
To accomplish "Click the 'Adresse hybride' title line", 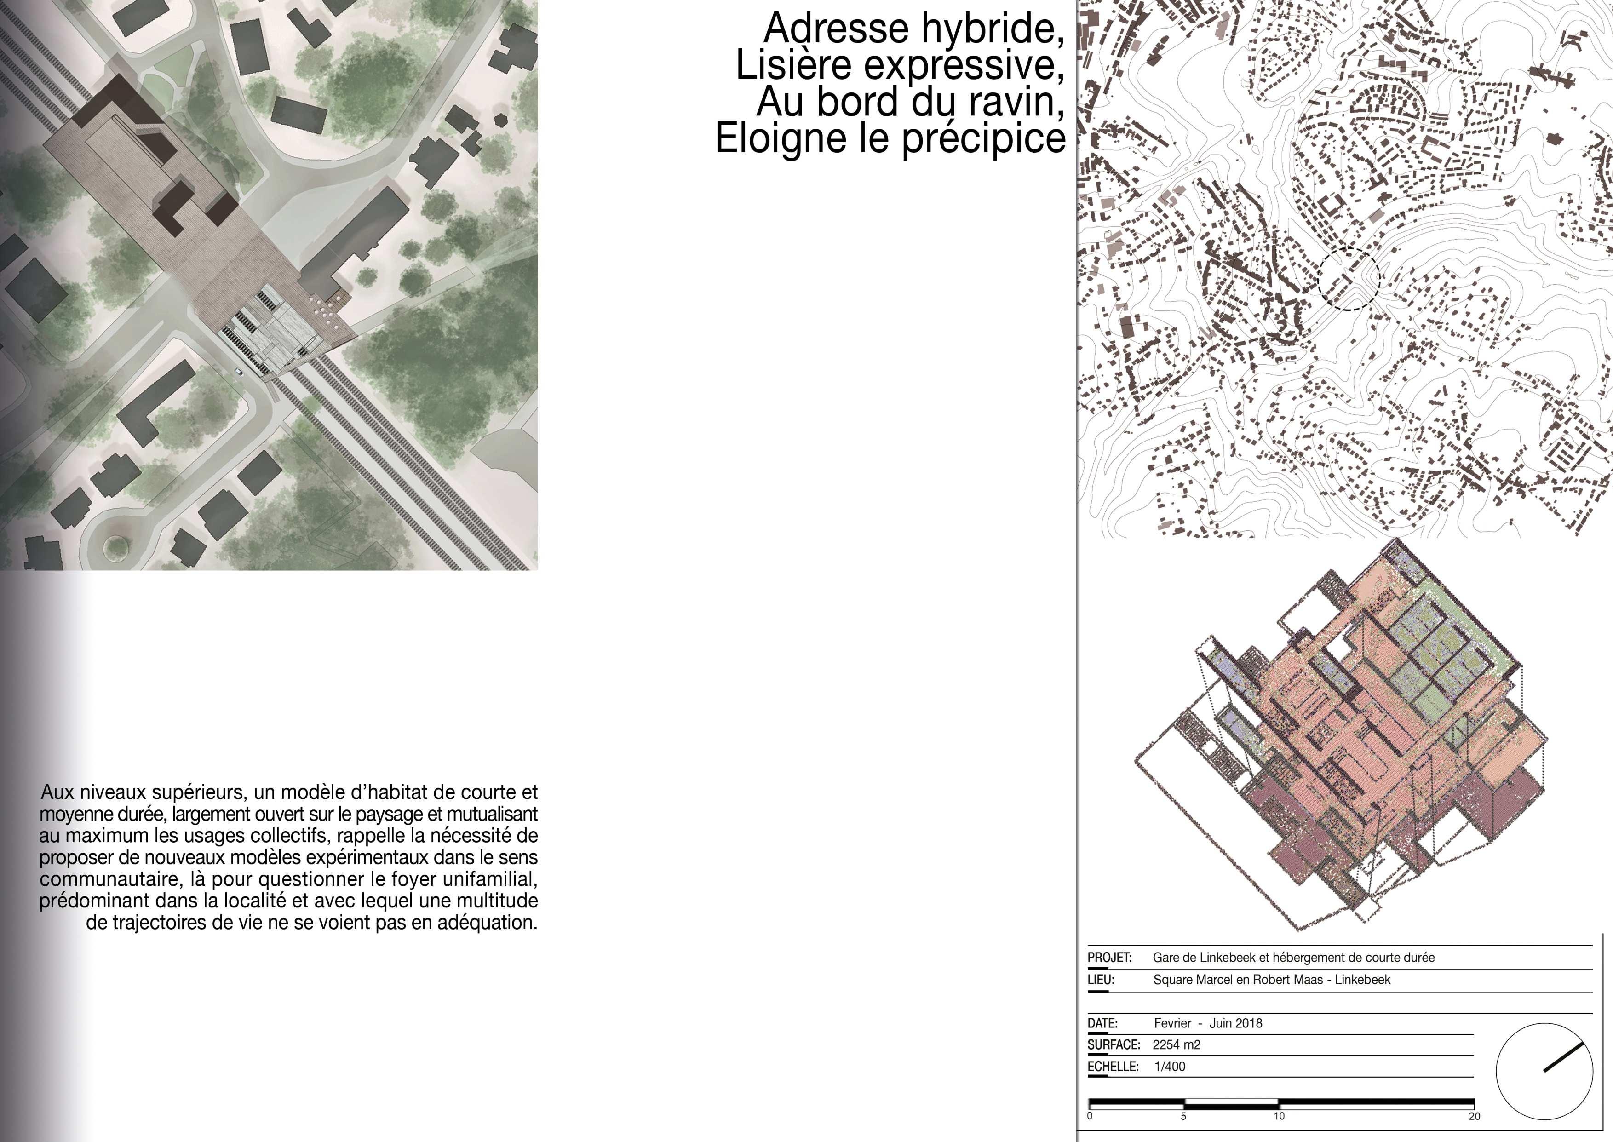I will click(913, 28).
